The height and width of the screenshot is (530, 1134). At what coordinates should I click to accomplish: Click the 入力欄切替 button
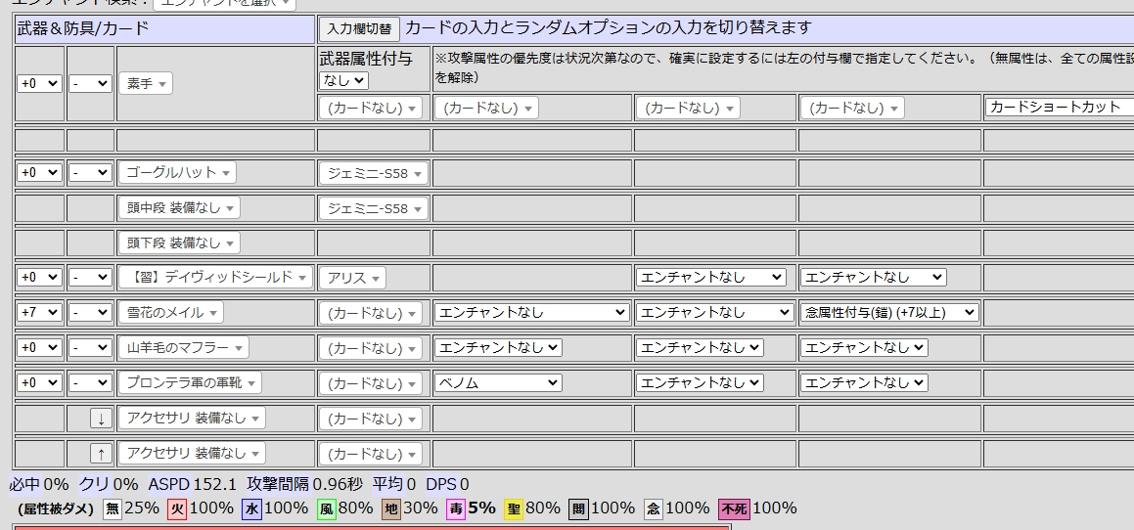(359, 29)
